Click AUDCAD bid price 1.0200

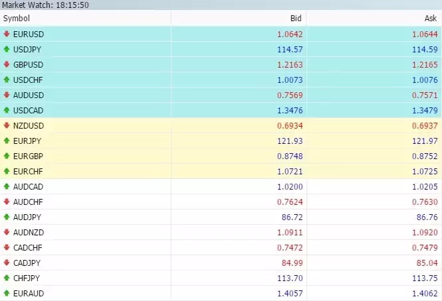tap(290, 186)
